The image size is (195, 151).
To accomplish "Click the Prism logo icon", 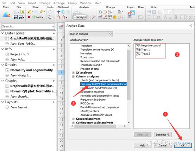I will (x=6, y=14).
